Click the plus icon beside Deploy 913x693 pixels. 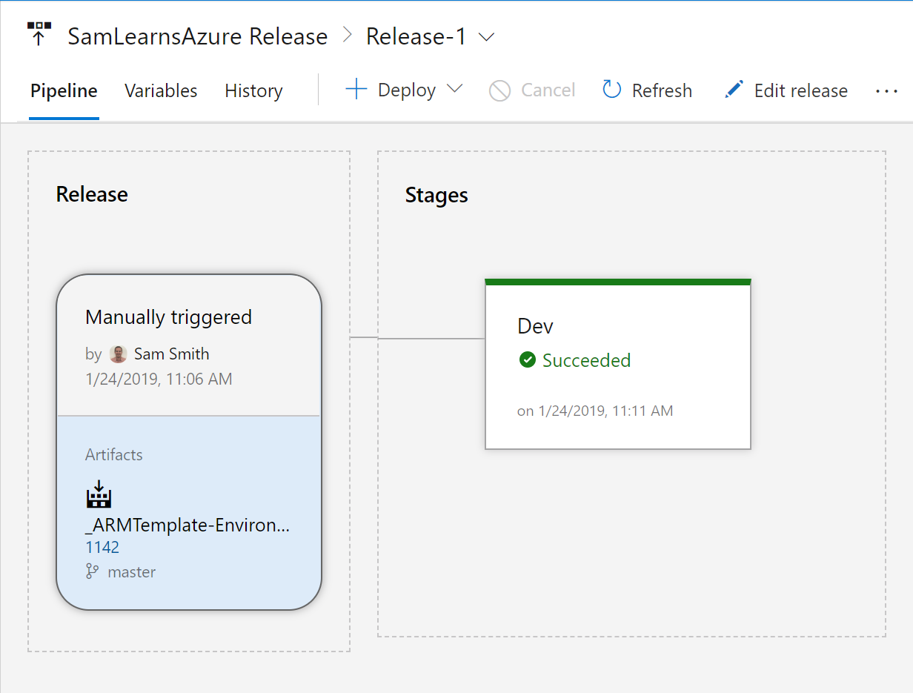coord(356,90)
